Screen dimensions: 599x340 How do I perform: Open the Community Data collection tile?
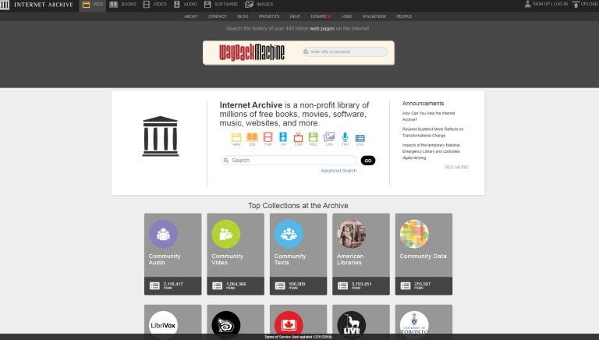[x=424, y=254]
